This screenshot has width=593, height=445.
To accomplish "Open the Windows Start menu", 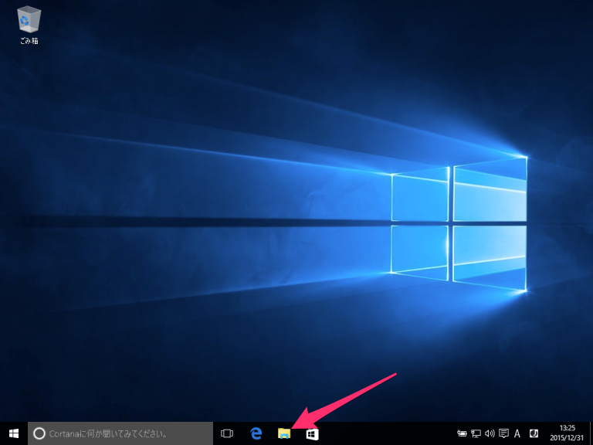I will click(x=14, y=433).
